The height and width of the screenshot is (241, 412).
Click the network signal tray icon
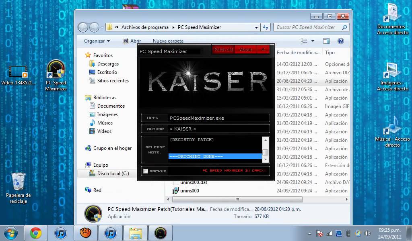329,233
